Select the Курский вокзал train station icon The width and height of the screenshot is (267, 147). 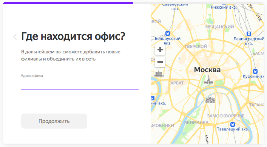(x=255, y=71)
